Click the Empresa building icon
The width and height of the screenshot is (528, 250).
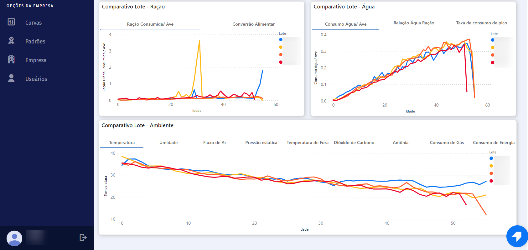(x=11, y=59)
